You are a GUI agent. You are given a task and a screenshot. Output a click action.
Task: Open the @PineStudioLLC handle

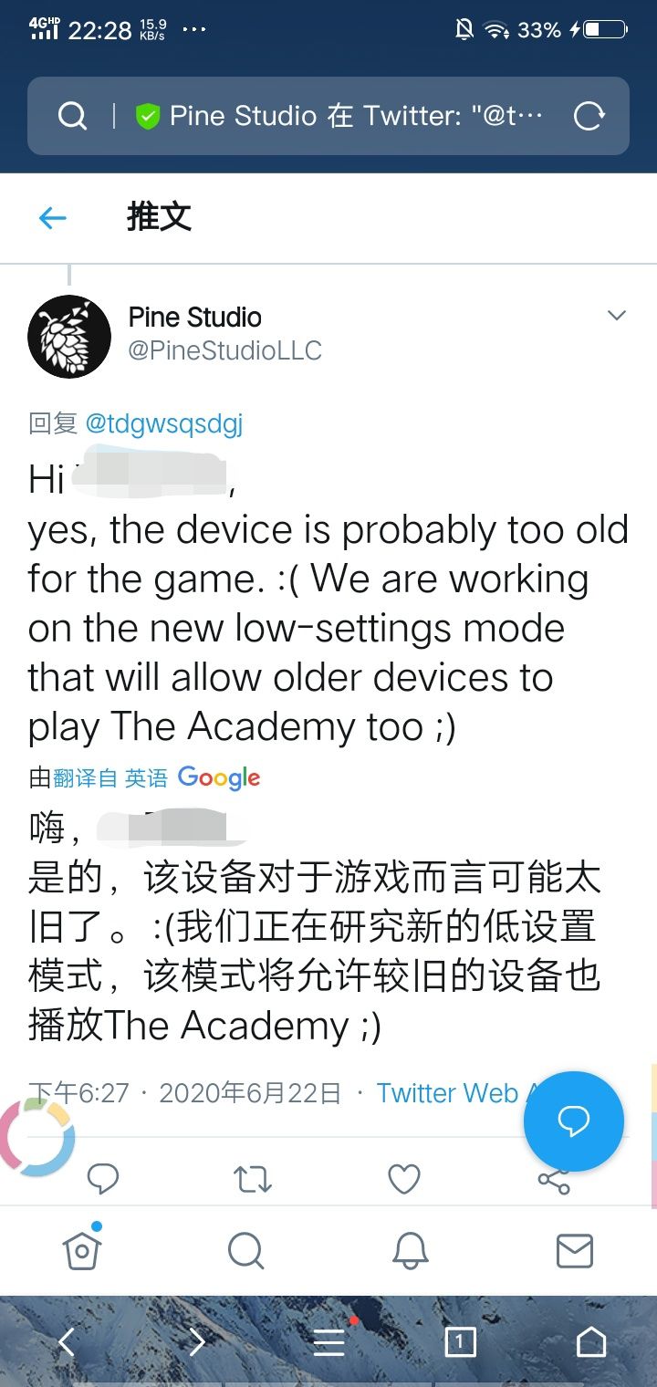point(225,350)
